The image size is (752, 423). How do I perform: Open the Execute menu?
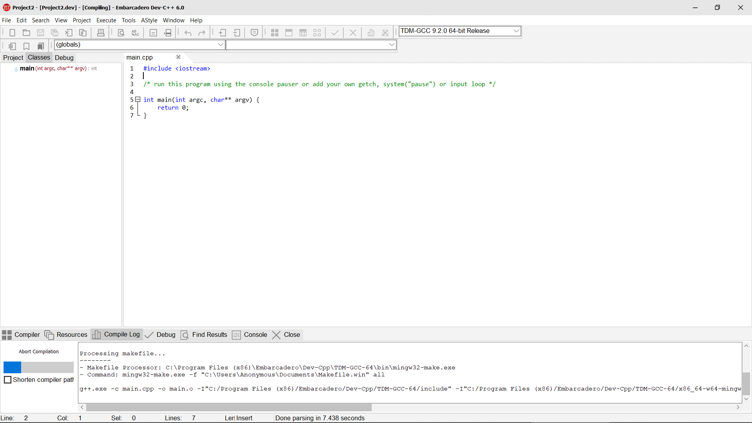click(106, 20)
